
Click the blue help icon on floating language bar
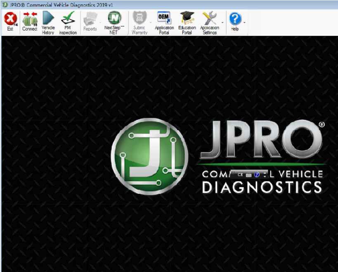[x=257, y=174]
